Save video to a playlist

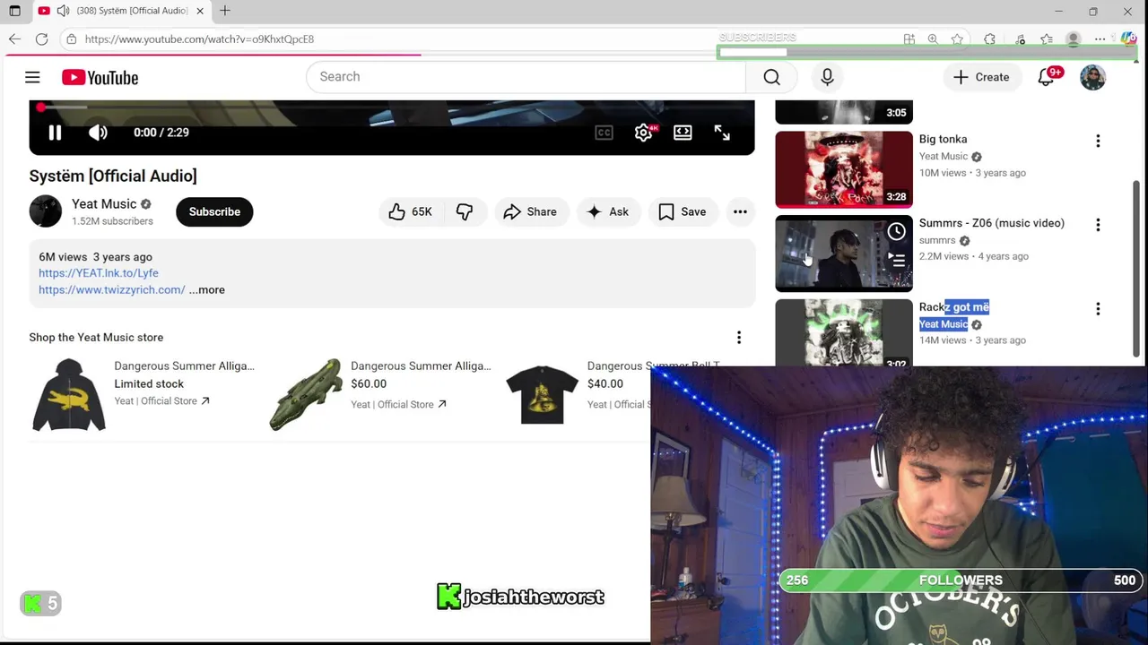pyautogui.click(x=683, y=211)
